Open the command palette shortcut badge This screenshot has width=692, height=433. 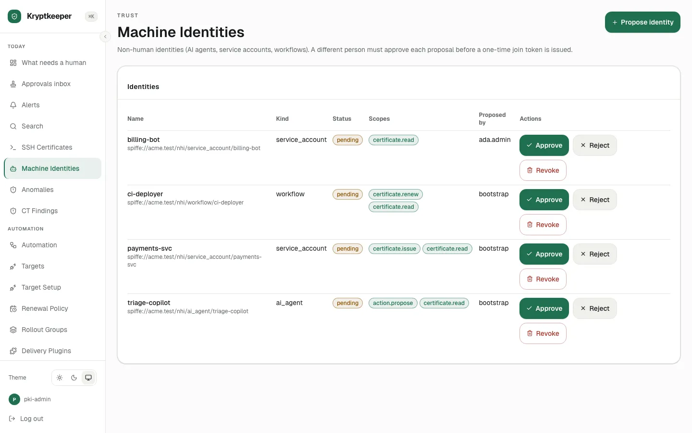tap(91, 16)
